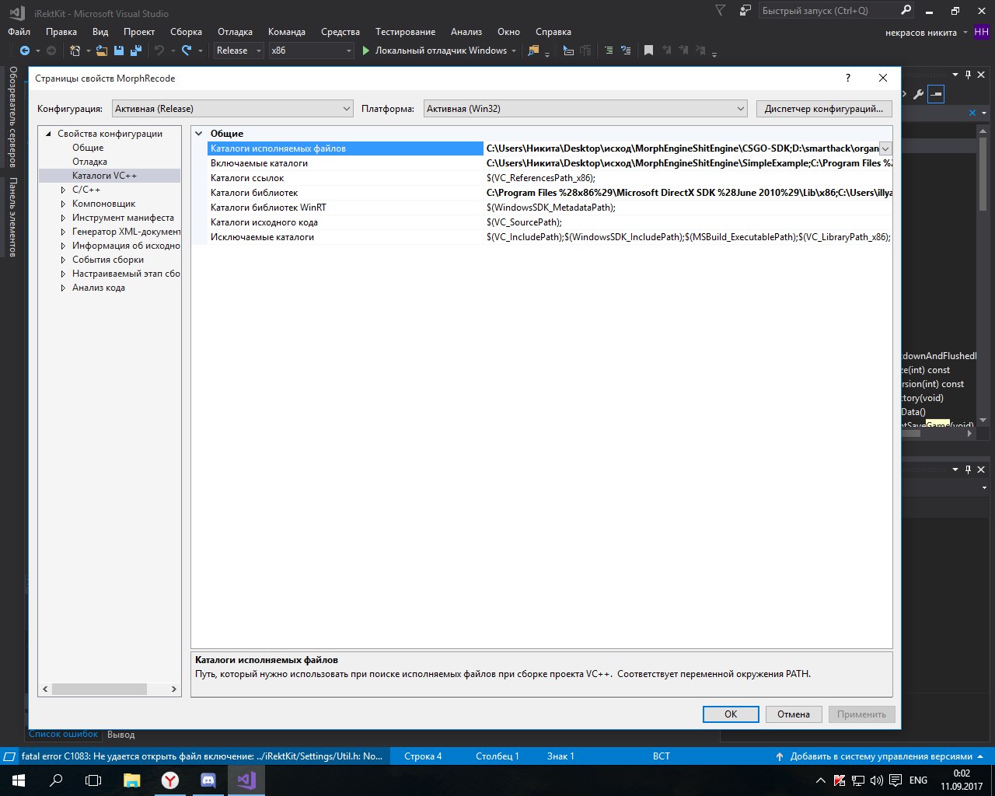This screenshot has width=995, height=796.
Task: Open the Платформа dropdown
Action: [586, 109]
